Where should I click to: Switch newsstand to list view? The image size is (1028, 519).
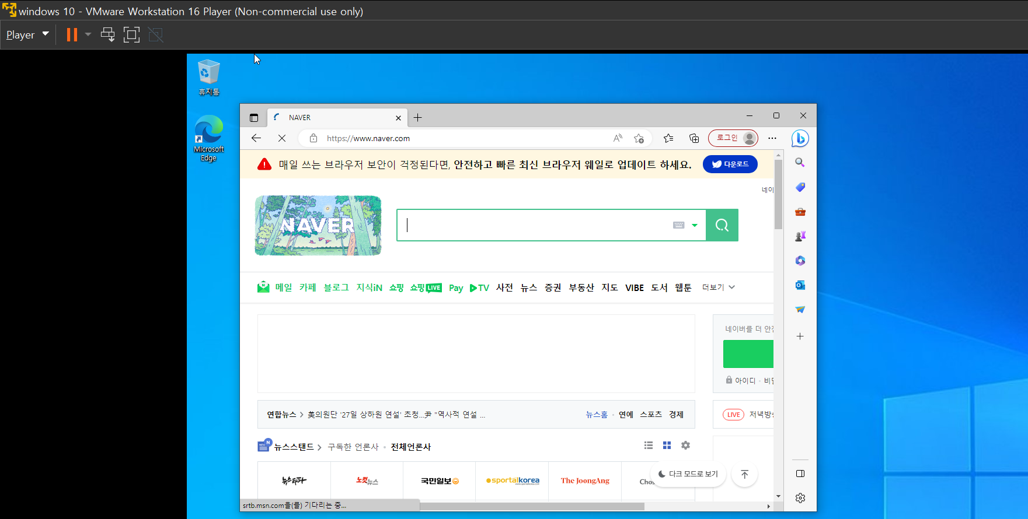pyautogui.click(x=649, y=446)
